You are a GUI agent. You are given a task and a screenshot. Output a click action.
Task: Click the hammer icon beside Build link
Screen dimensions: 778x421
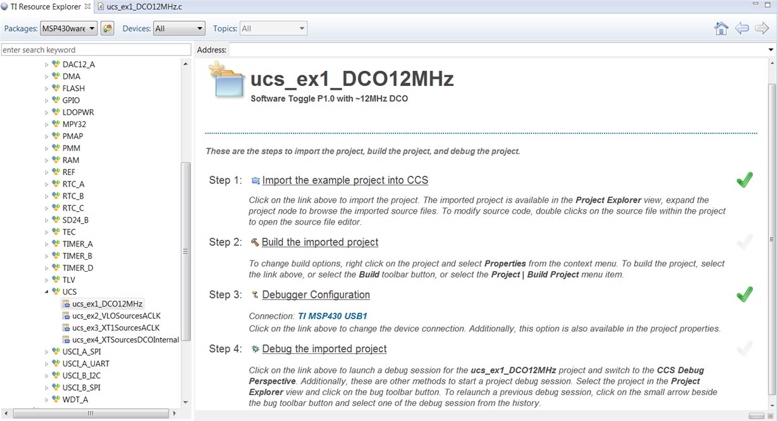pyautogui.click(x=255, y=242)
